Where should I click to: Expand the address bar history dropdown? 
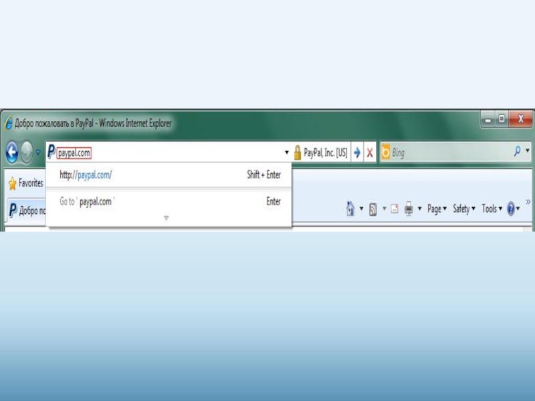(x=287, y=152)
